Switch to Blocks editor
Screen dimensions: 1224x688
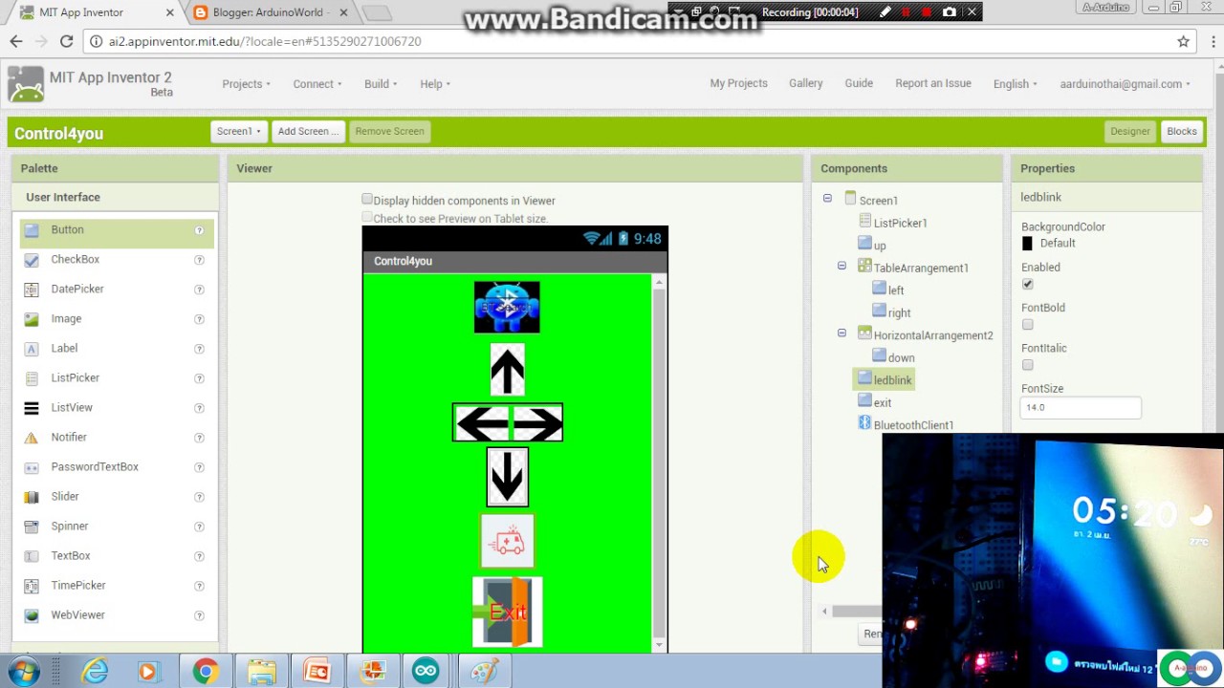point(1181,131)
